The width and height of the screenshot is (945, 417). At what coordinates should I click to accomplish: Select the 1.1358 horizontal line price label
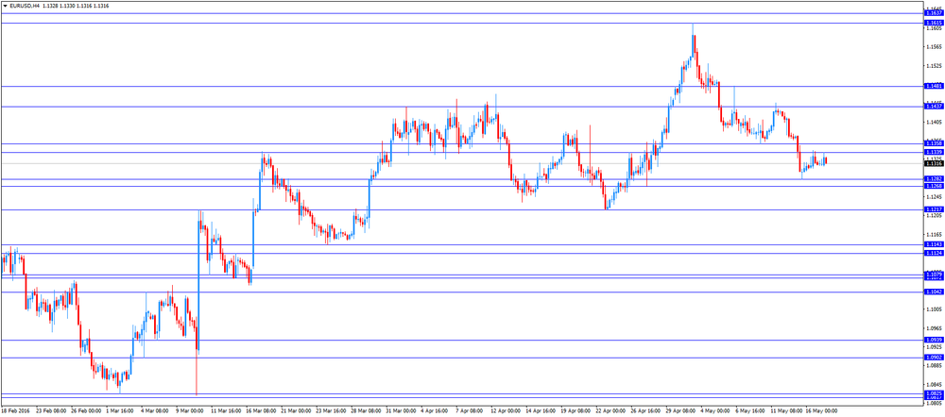click(933, 143)
